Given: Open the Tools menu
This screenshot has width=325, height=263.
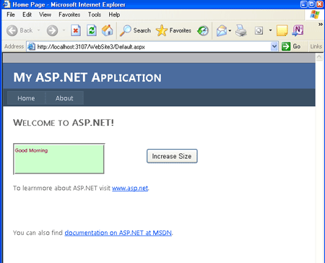Looking at the screenshot, I should pos(95,14).
